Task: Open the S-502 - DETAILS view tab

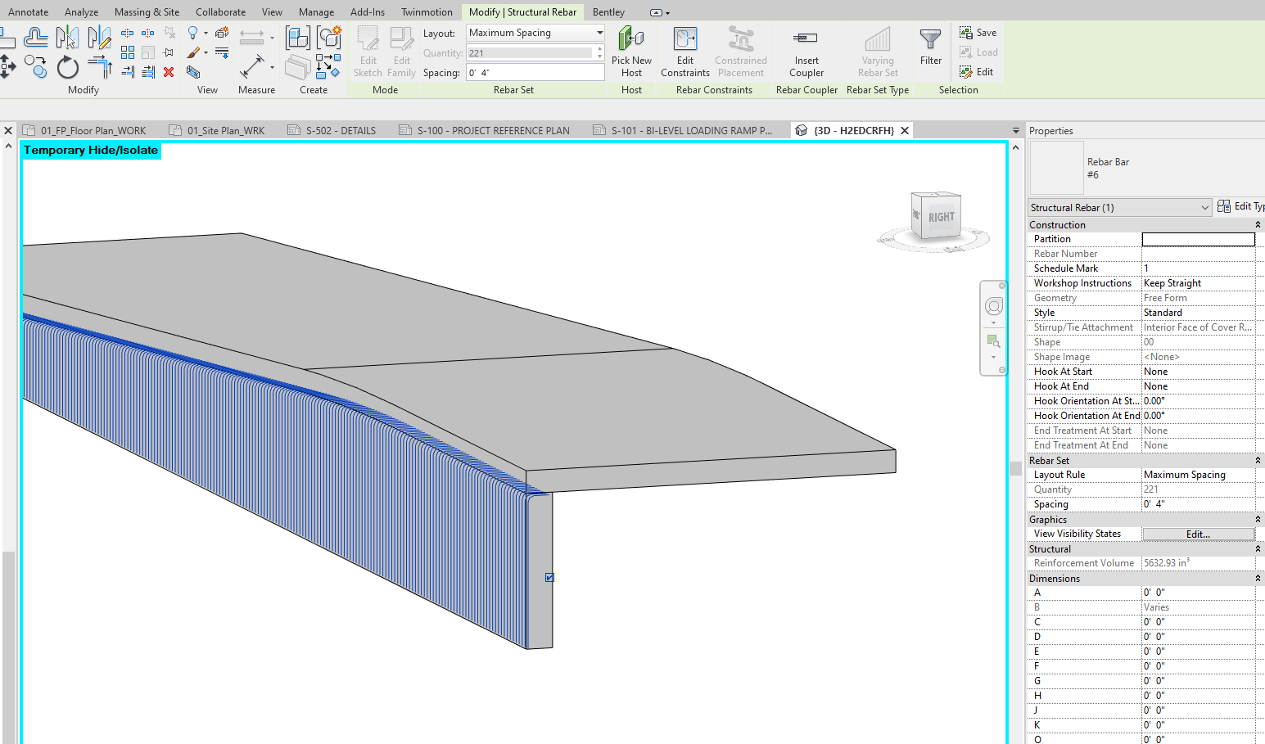Action: pos(340,129)
